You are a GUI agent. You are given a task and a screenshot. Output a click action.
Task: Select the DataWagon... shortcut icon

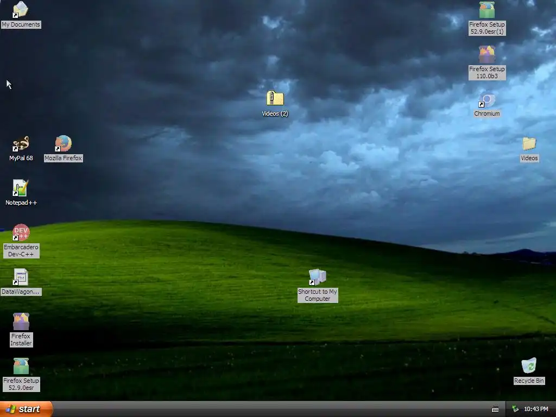21,277
